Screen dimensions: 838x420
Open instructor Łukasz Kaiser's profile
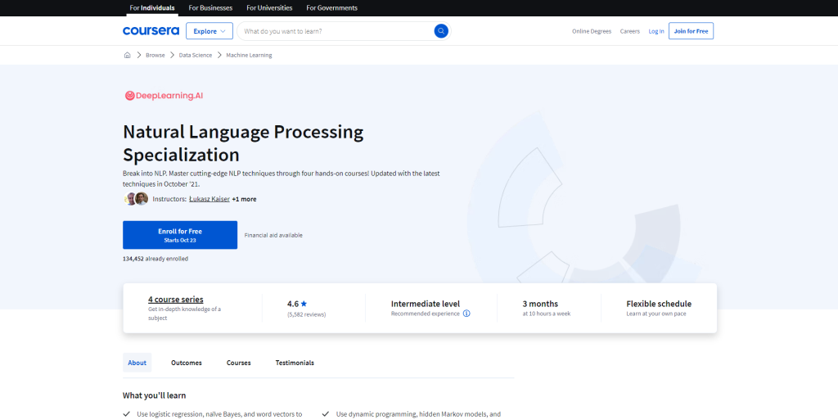tap(209, 199)
